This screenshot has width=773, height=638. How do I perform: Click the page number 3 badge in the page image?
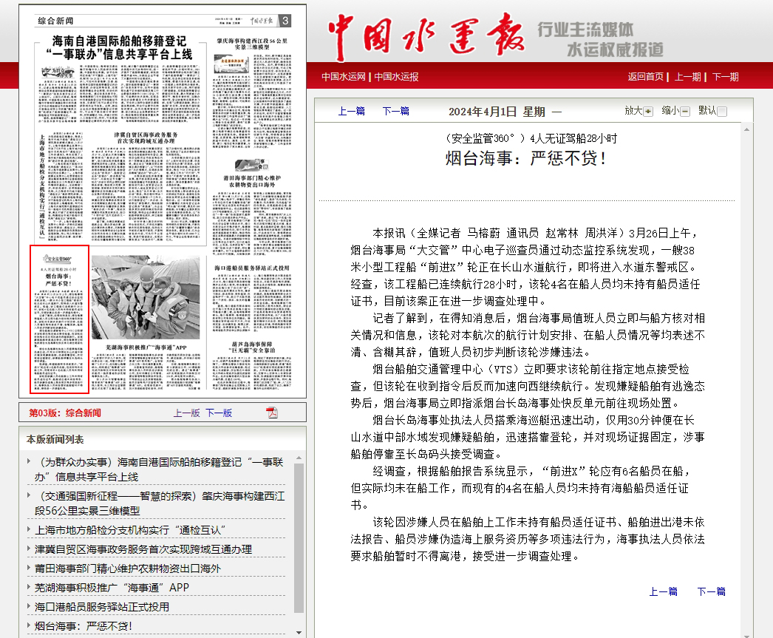click(x=285, y=21)
